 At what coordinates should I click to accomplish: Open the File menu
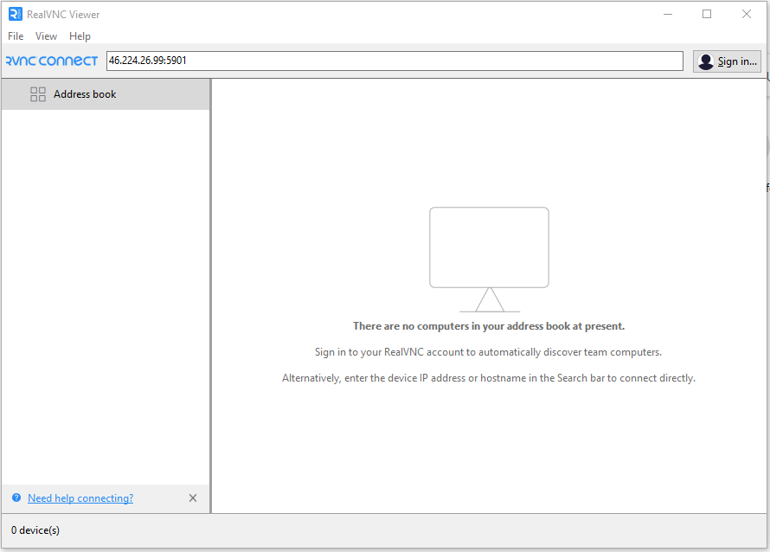(x=16, y=36)
